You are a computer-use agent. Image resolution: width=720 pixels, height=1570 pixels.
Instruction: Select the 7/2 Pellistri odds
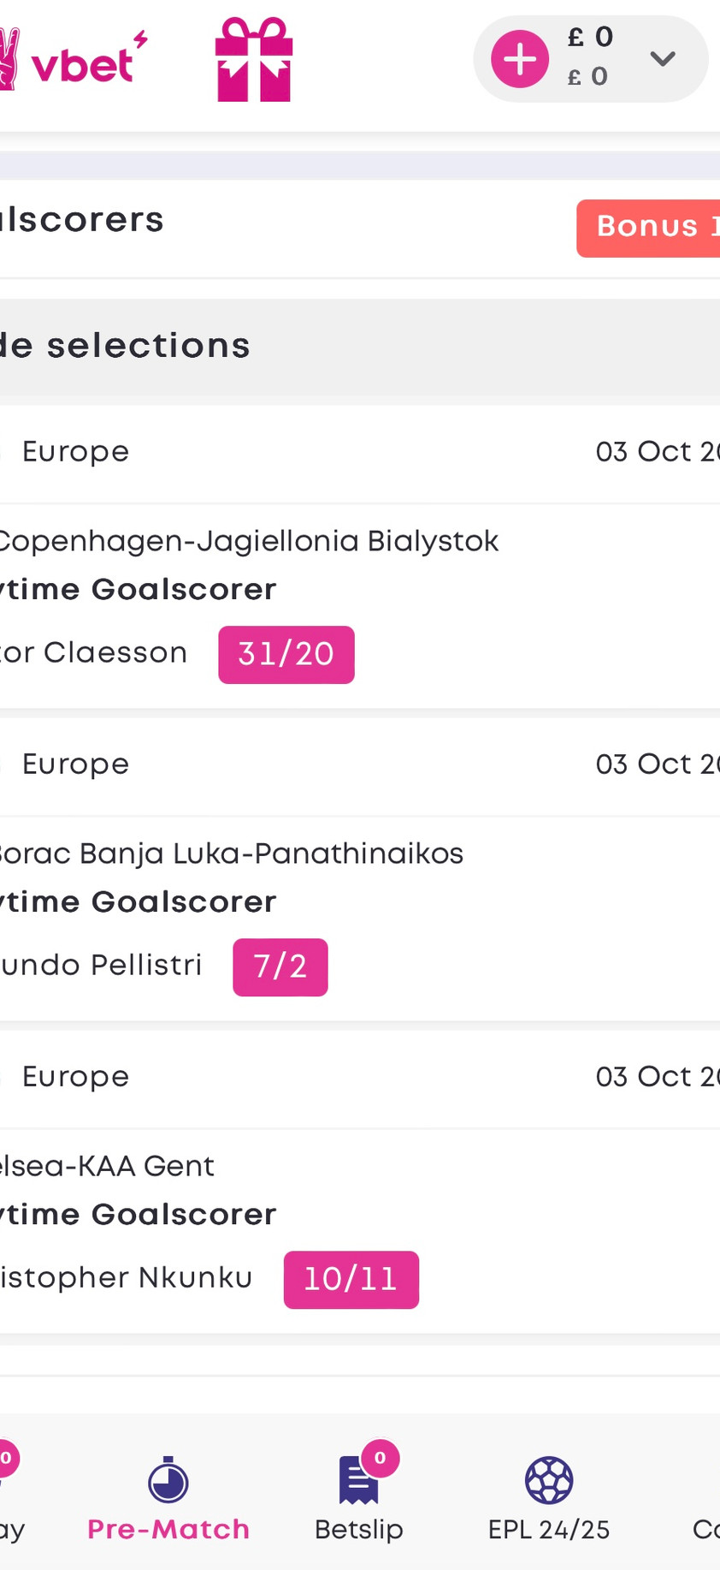(x=280, y=967)
